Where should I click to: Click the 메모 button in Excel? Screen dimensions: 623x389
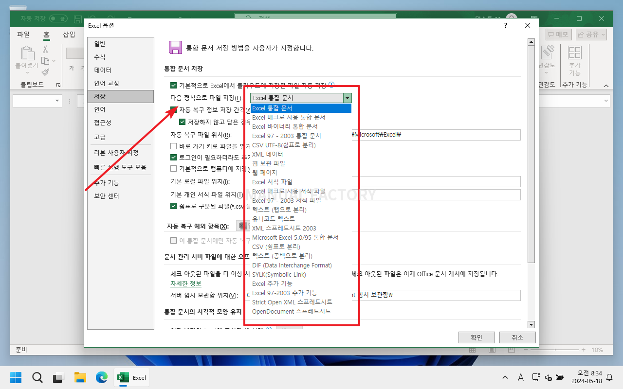(558, 35)
